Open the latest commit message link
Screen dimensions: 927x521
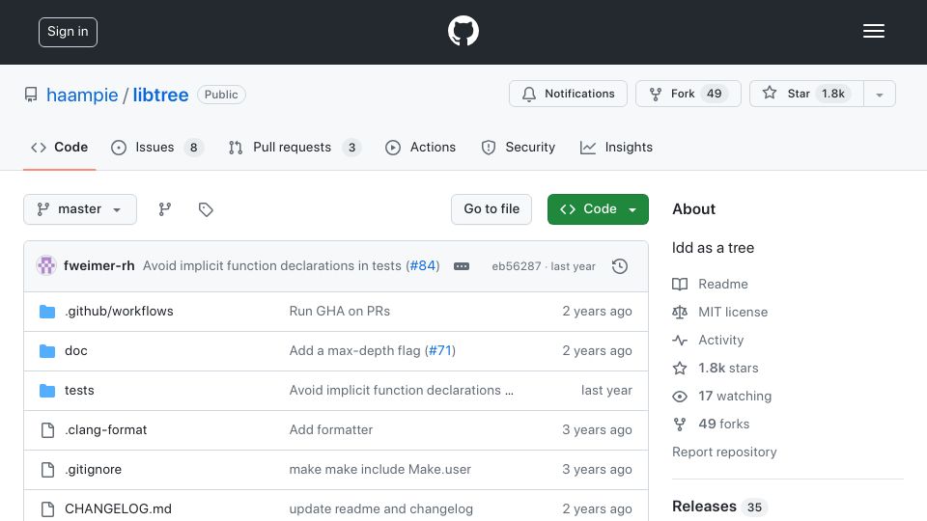[272, 266]
